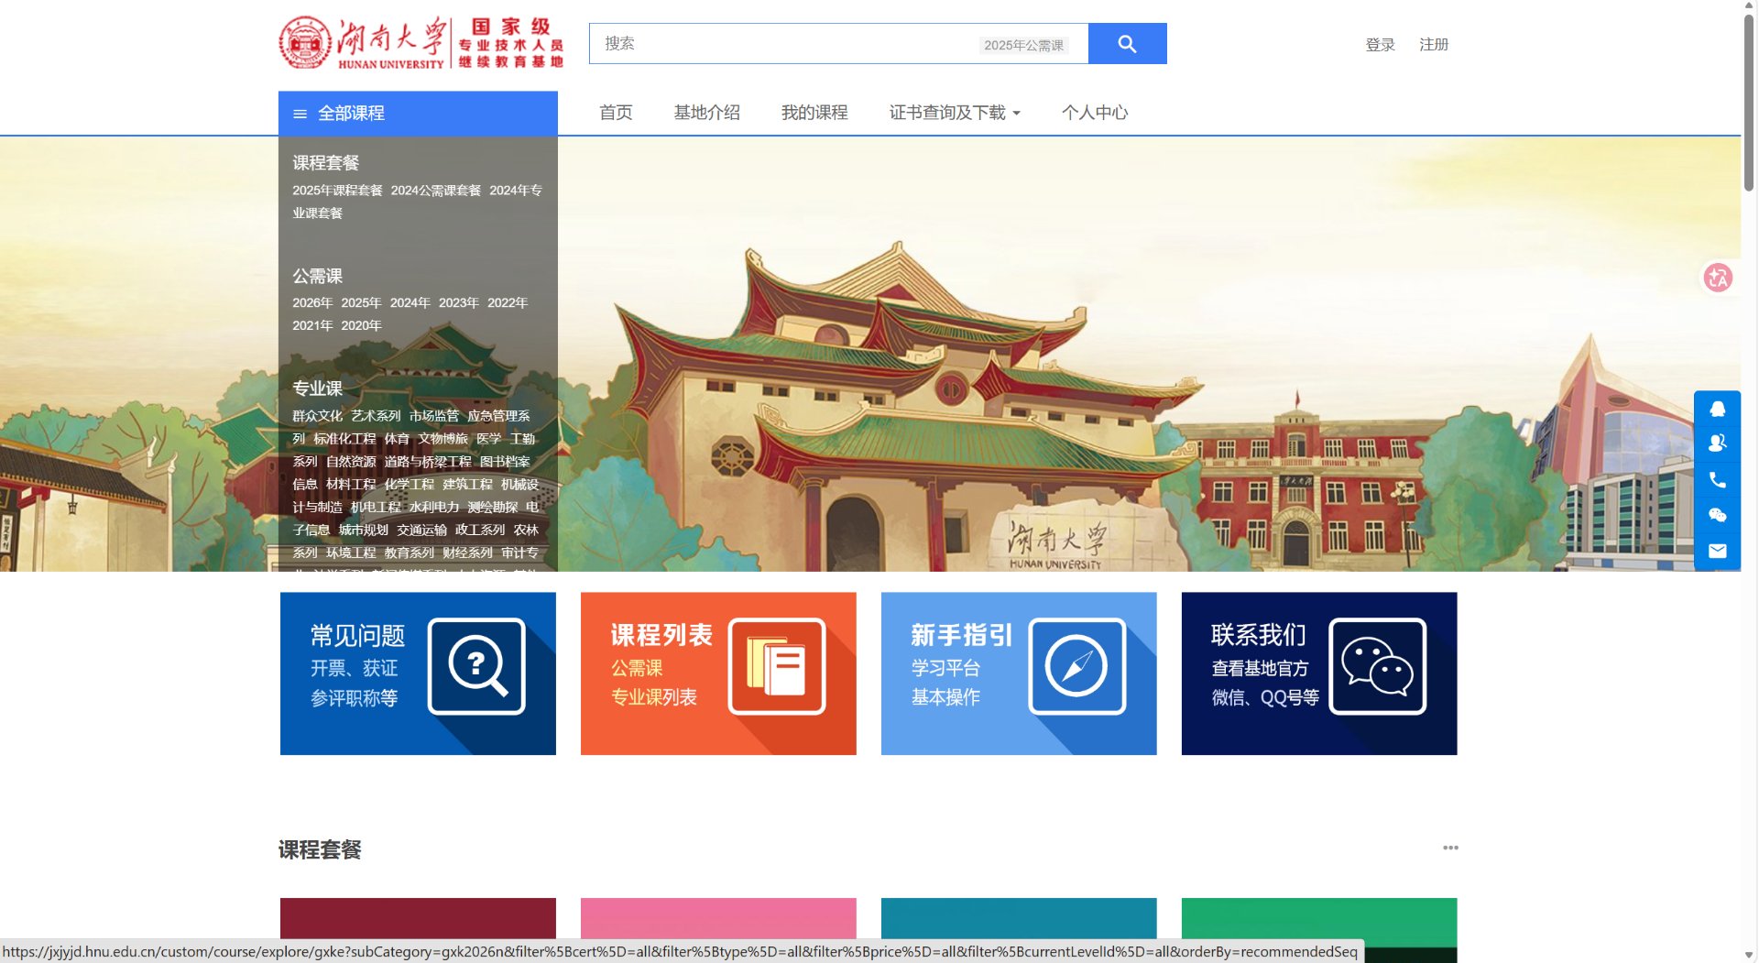1759x963 pixels.
Task: Open the 机电工程 category
Action: pyautogui.click(x=376, y=508)
